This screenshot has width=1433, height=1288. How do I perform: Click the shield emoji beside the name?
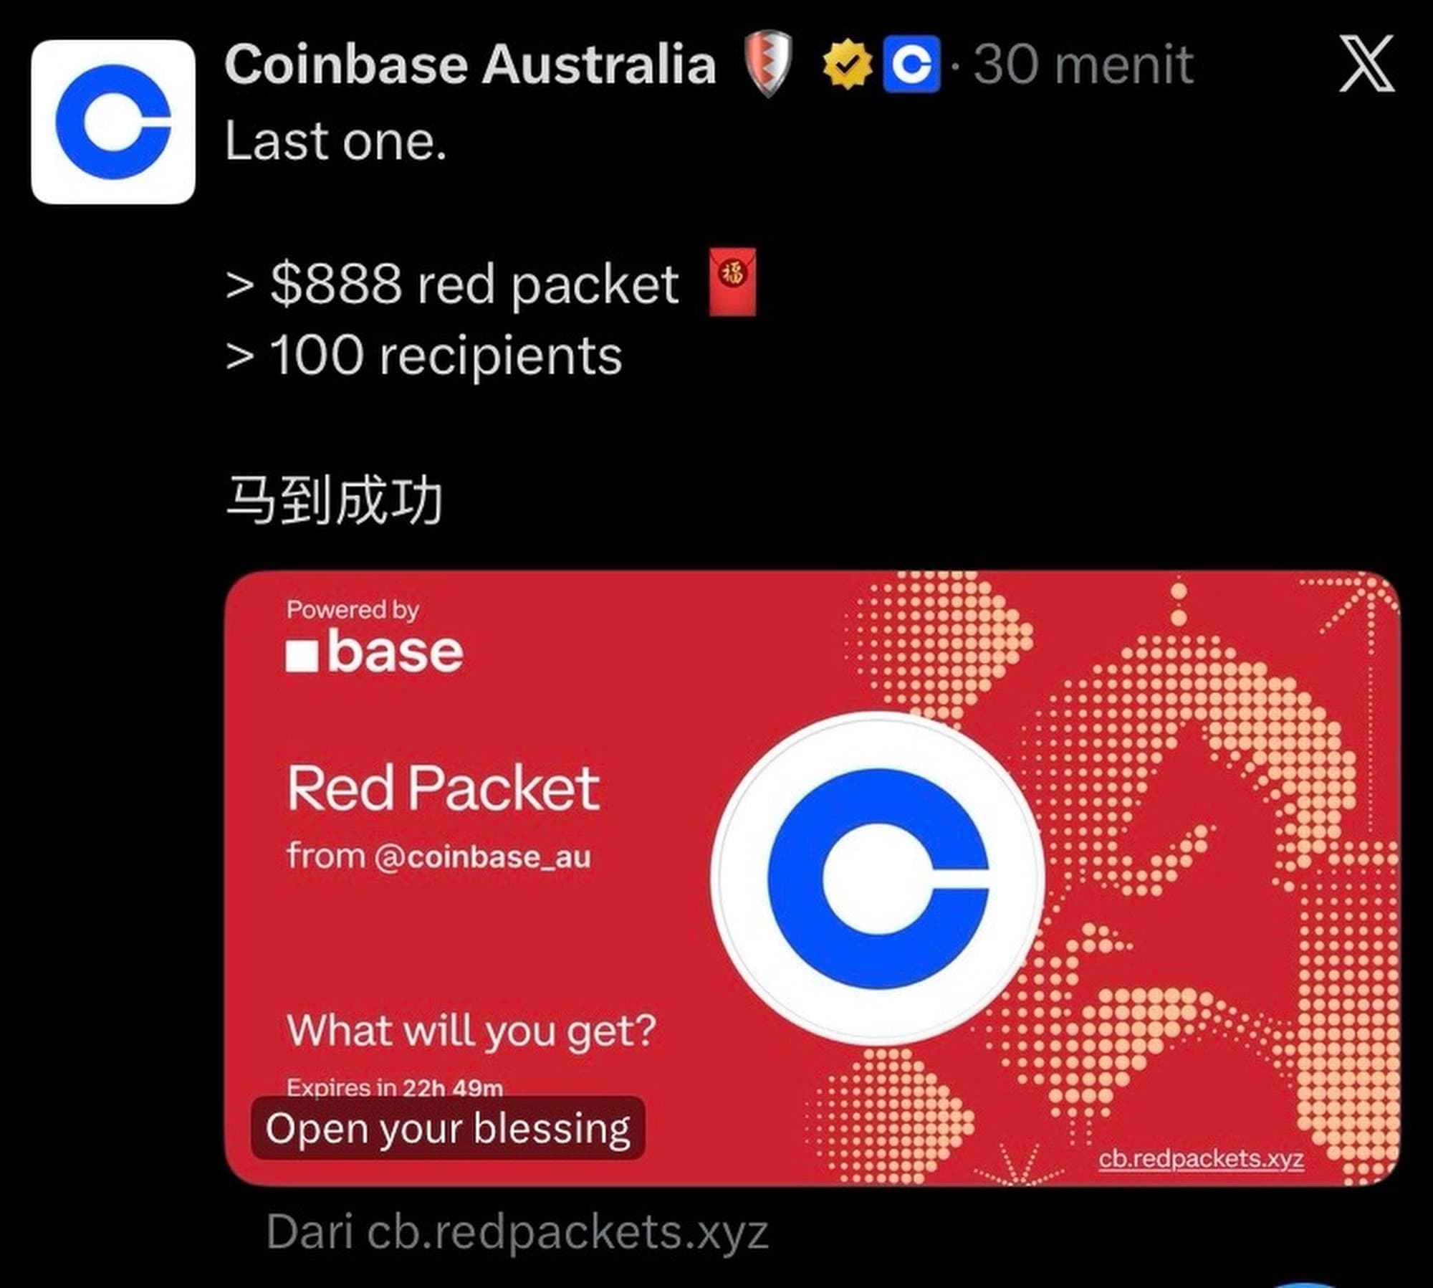pyautogui.click(x=768, y=64)
